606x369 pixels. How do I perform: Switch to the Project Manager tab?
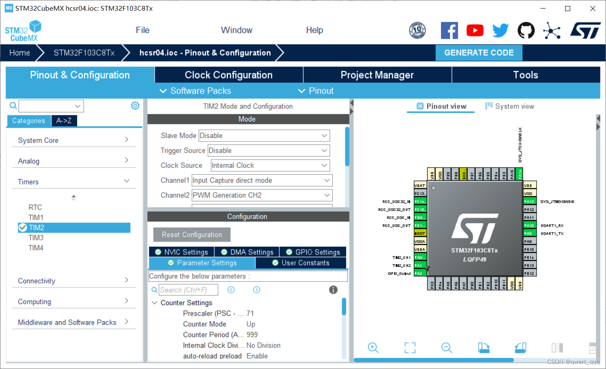point(377,75)
